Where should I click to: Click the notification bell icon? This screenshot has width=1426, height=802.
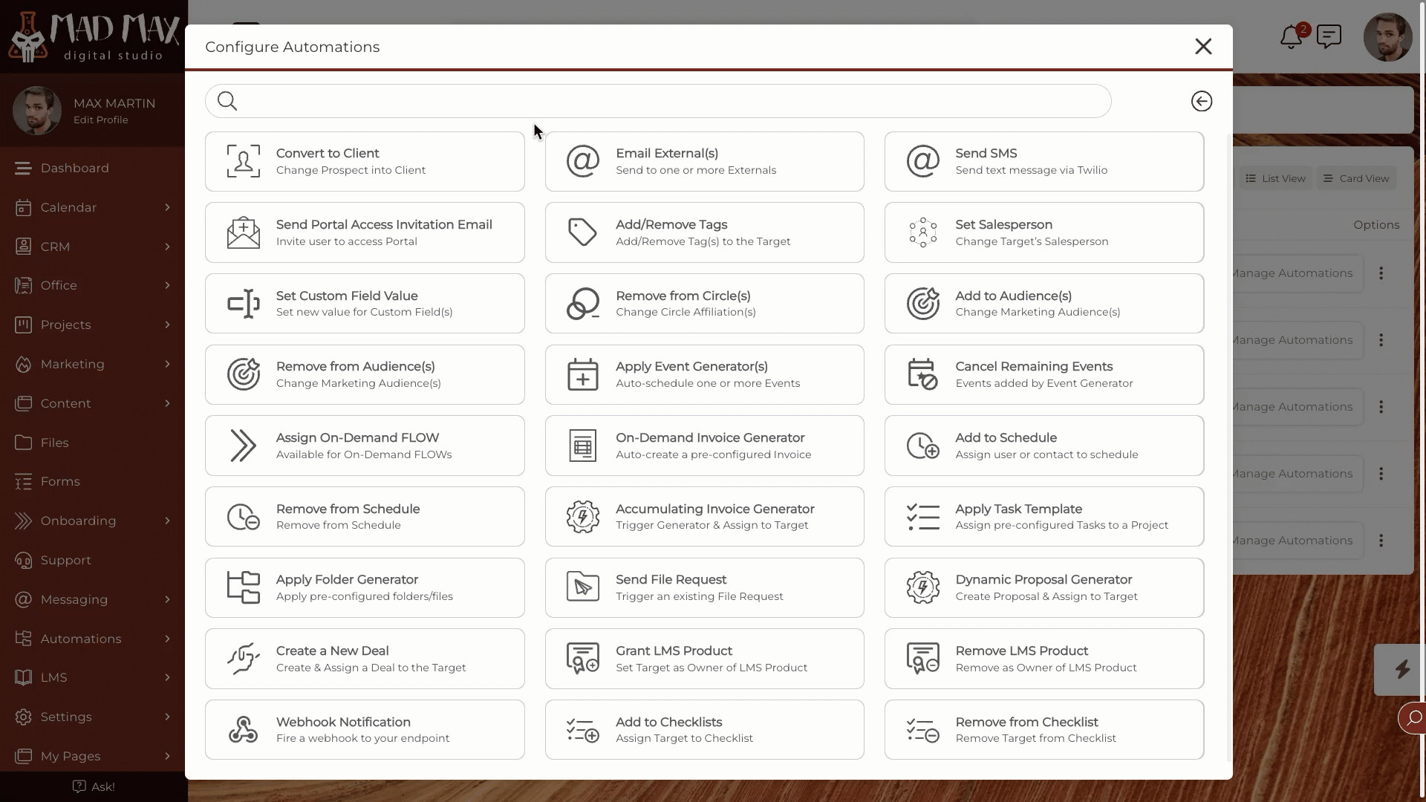click(x=1291, y=37)
